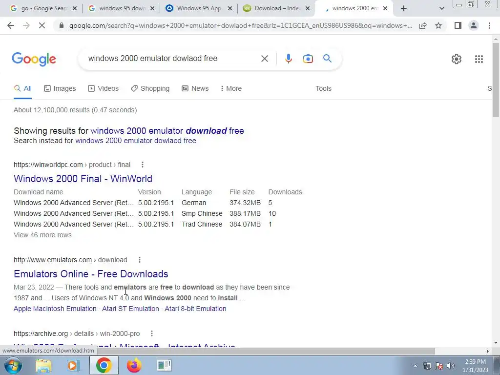Open the browser side panel
This screenshot has height=375, width=500.
point(458,25)
